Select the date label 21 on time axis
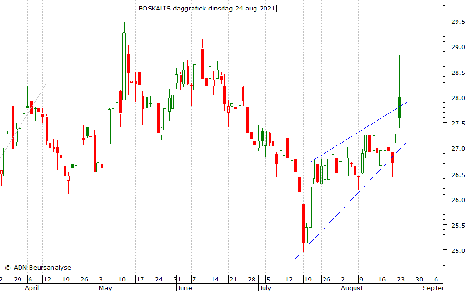This screenshot has height=291, width=467. pyautogui.click(x=233, y=280)
